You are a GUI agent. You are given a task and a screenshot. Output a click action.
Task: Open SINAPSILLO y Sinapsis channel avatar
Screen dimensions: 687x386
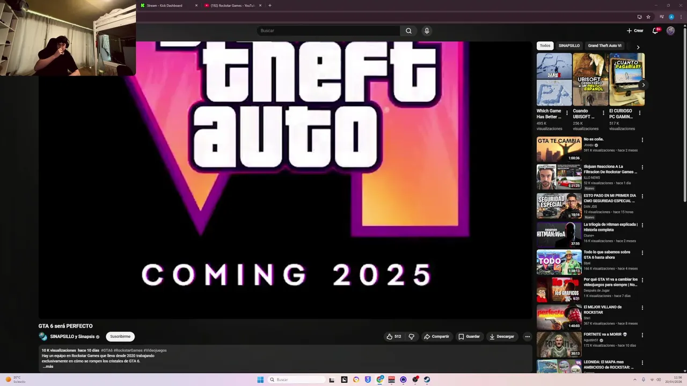point(43,337)
